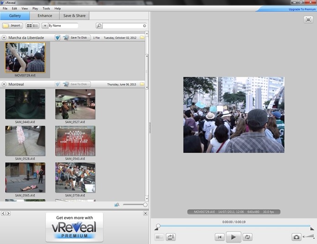The width and height of the screenshot is (317, 244).
Task: Open the Enhance tab
Action: click(x=45, y=16)
